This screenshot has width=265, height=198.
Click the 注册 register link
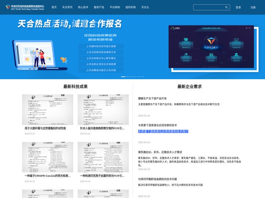tap(253, 7)
